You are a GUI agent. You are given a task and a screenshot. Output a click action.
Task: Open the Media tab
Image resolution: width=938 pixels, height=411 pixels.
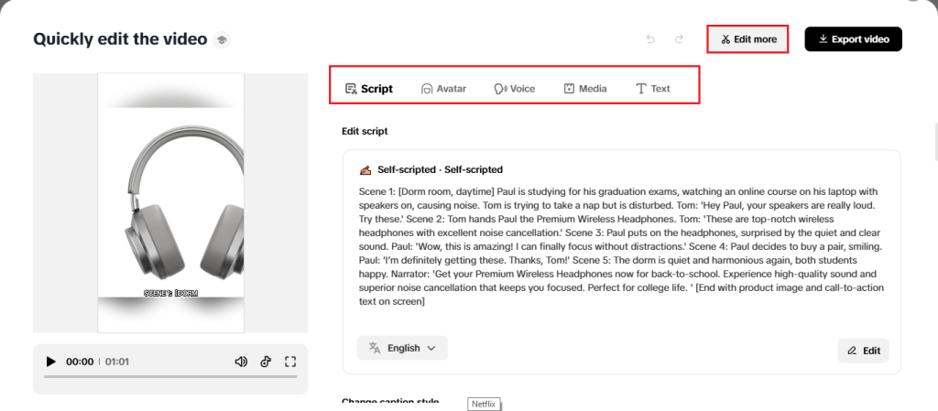coord(584,89)
